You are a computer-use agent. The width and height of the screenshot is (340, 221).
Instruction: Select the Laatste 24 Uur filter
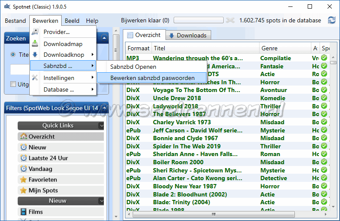tap(61, 158)
